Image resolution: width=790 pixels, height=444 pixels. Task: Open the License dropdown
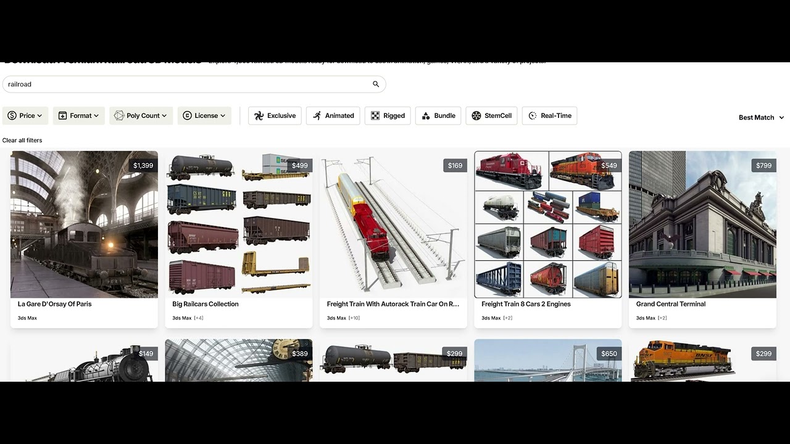tap(204, 115)
